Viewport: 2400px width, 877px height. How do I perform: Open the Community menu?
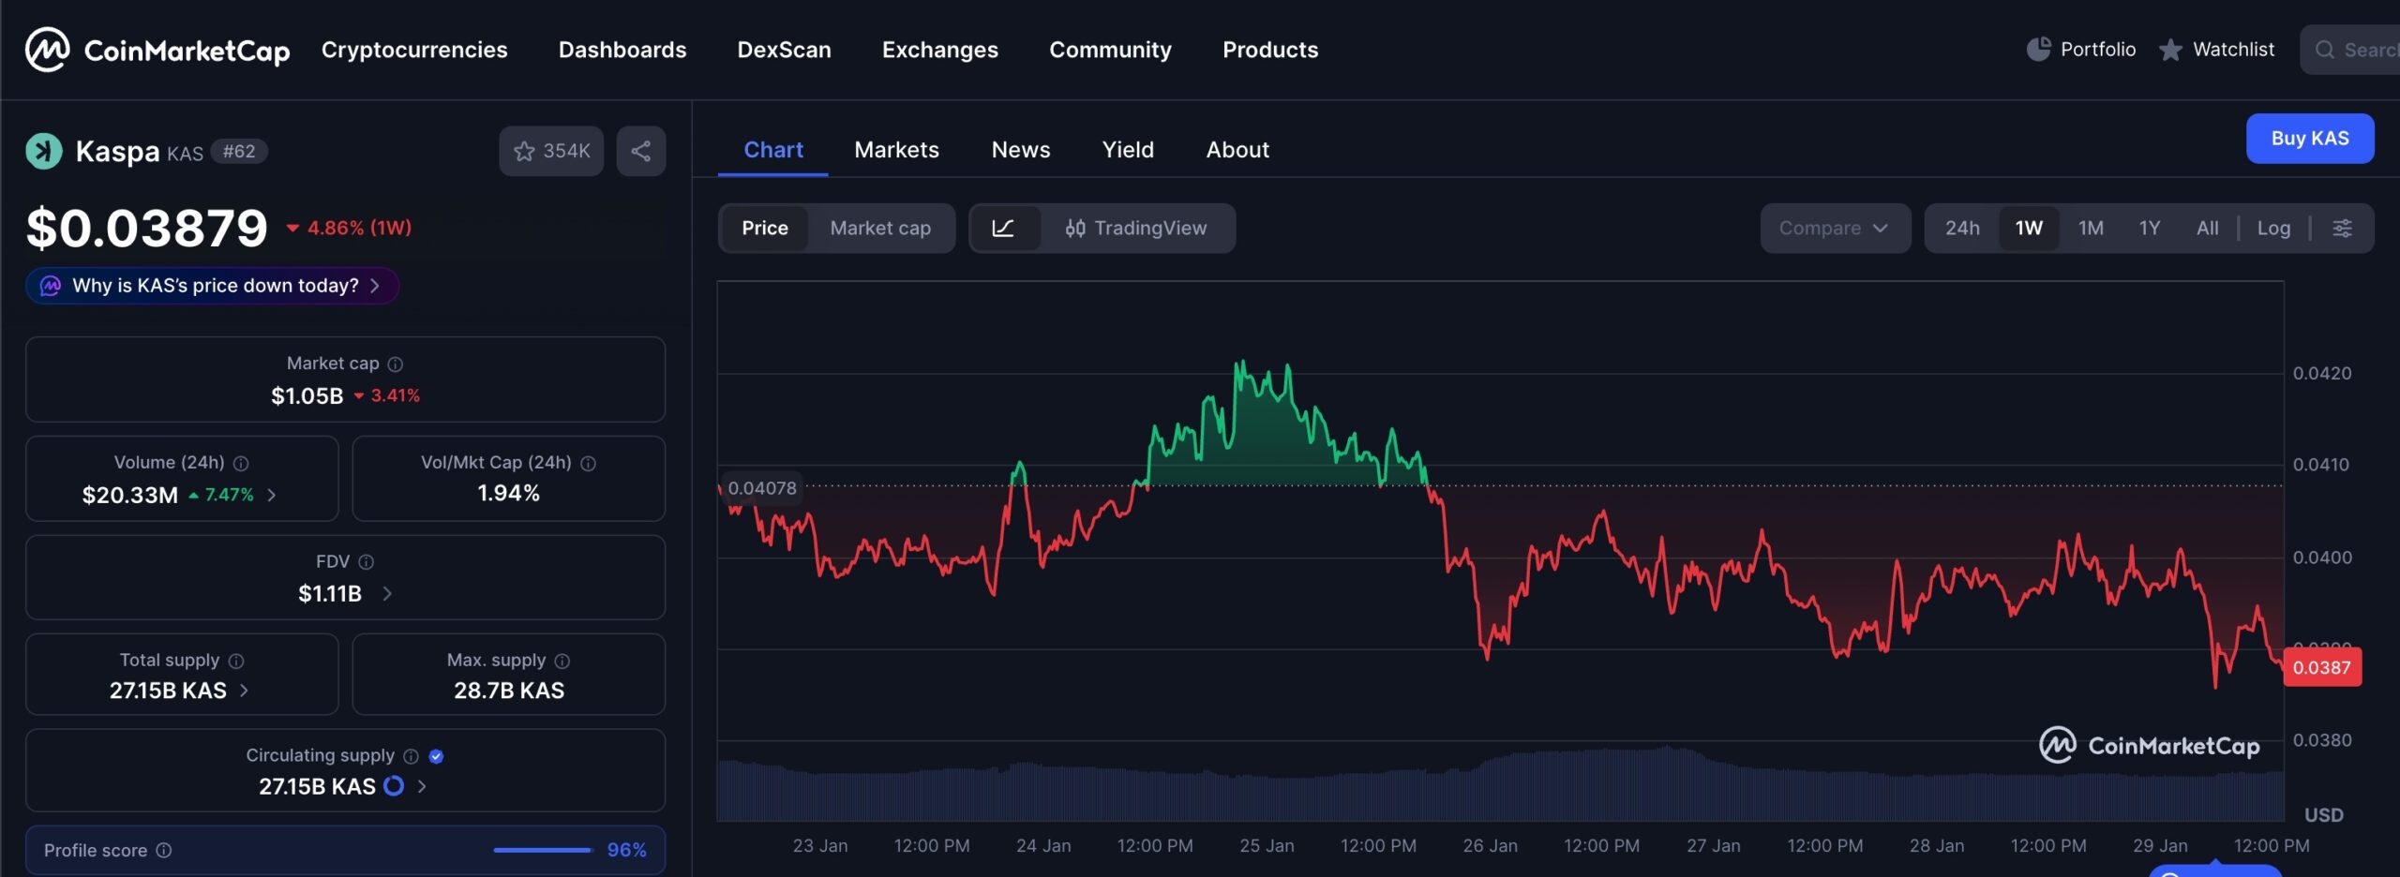pos(1110,50)
